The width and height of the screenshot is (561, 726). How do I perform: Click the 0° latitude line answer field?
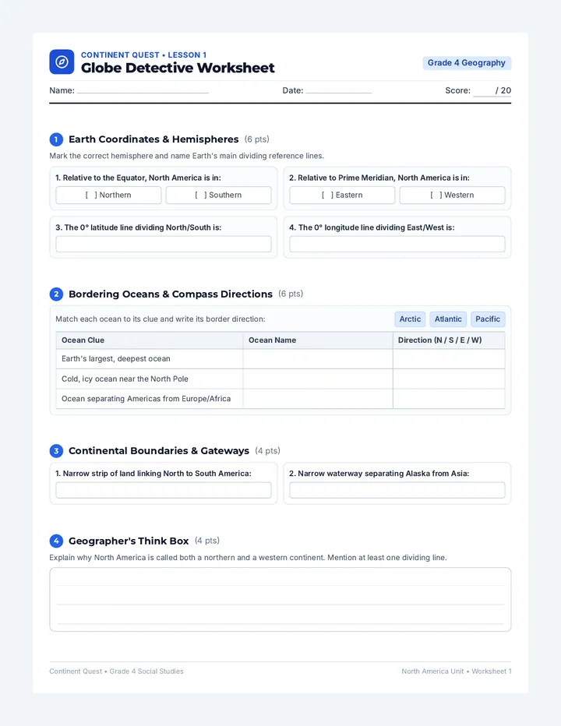point(164,244)
